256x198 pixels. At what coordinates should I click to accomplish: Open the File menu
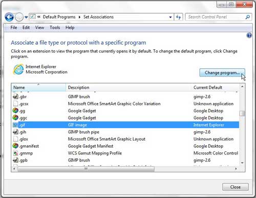click(x=14, y=28)
